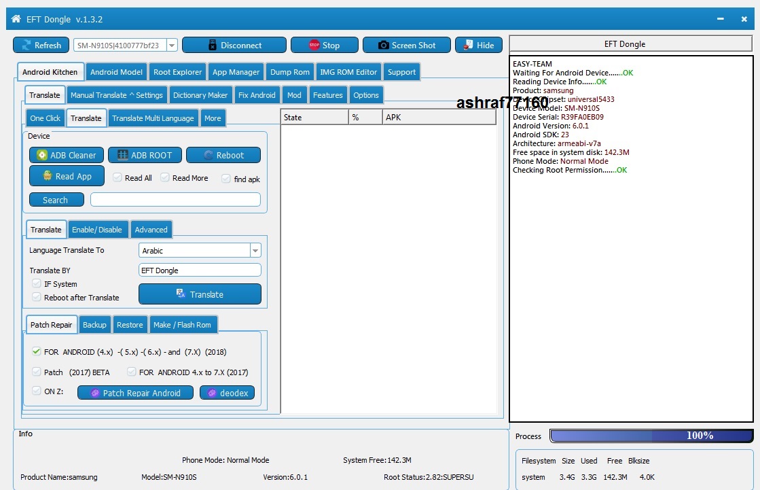Image resolution: width=760 pixels, height=490 pixels.
Task: Open the Dictionary Maker tab
Action: [x=200, y=95]
